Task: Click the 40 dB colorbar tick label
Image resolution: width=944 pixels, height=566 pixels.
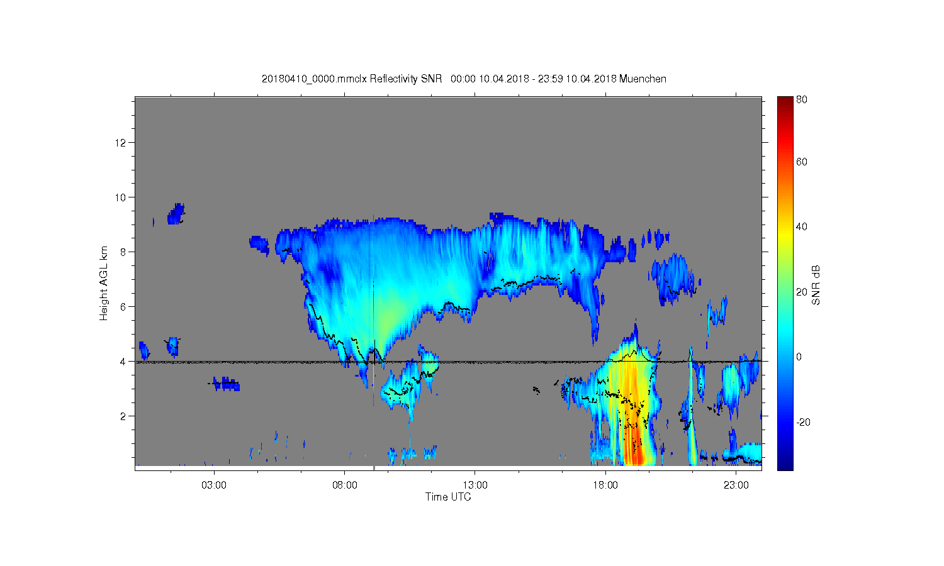Action: coord(802,227)
